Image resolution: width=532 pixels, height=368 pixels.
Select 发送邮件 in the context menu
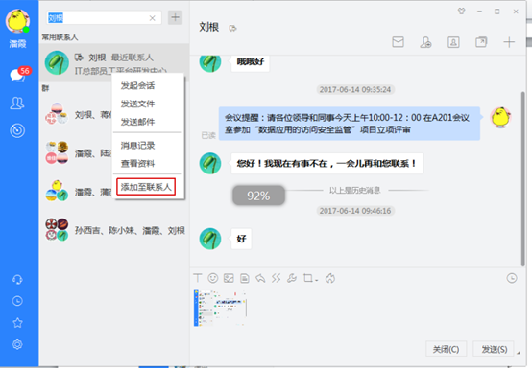(x=137, y=122)
